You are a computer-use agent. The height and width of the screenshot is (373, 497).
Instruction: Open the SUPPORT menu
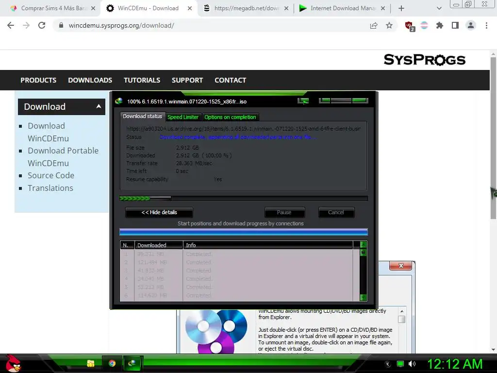click(x=187, y=80)
